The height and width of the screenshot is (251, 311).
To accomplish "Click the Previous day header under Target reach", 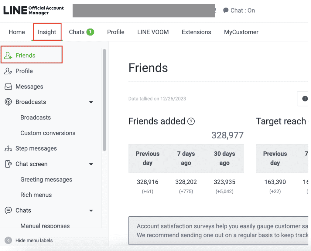I will [275, 158].
